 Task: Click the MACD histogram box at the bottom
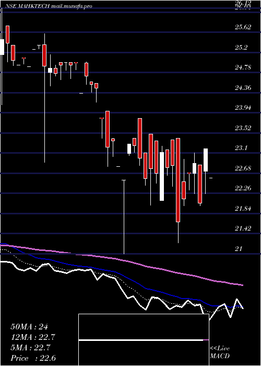click(x=144, y=340)
